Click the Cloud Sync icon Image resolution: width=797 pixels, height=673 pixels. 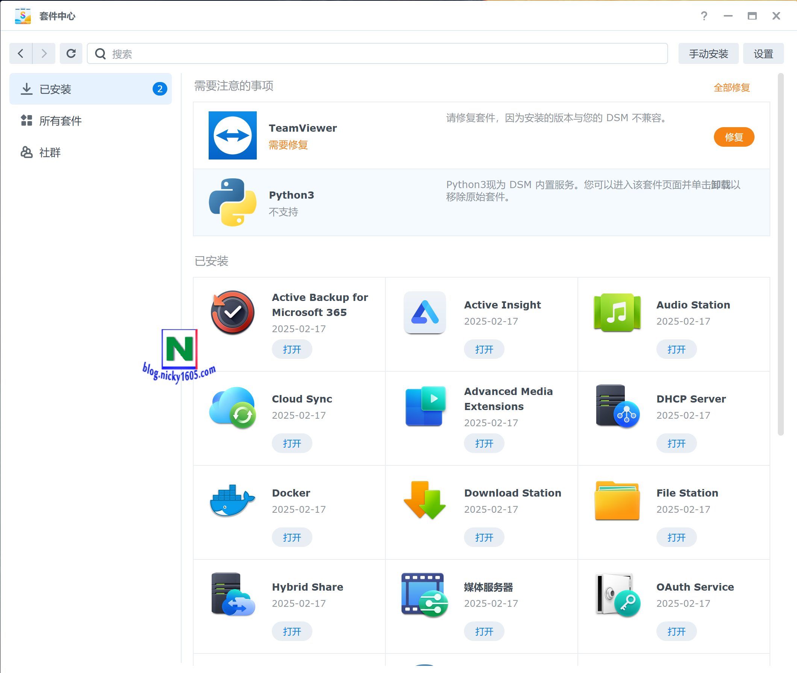pos(232,407)
